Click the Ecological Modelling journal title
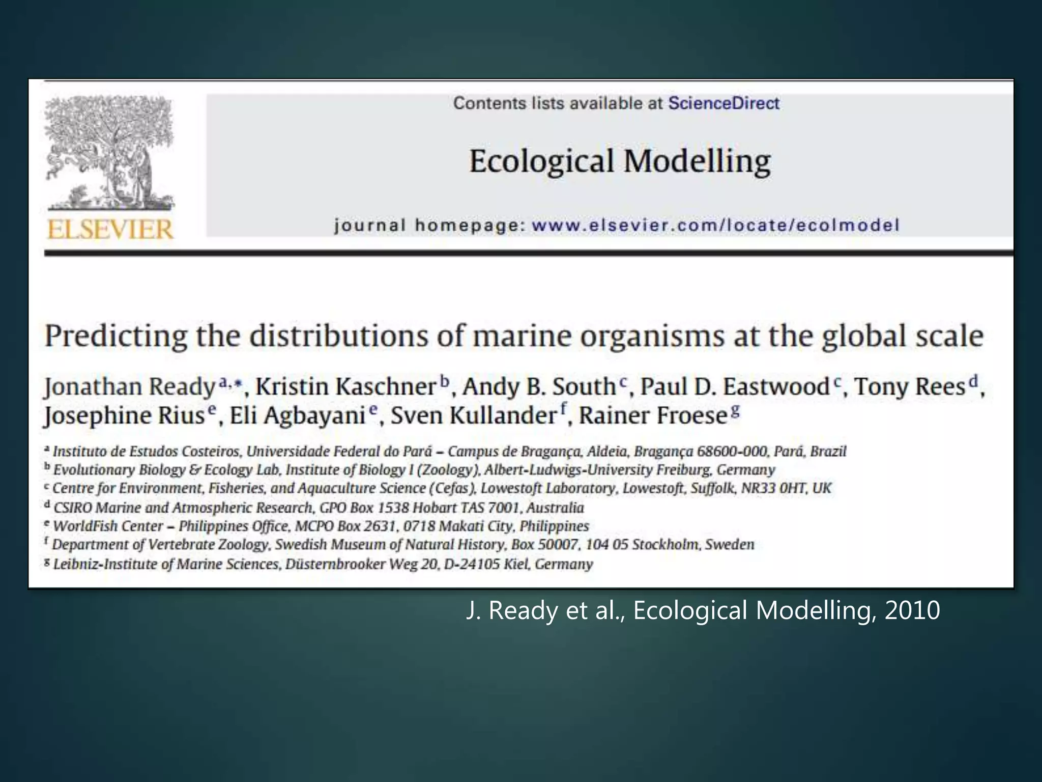 (x=620, y=161)
